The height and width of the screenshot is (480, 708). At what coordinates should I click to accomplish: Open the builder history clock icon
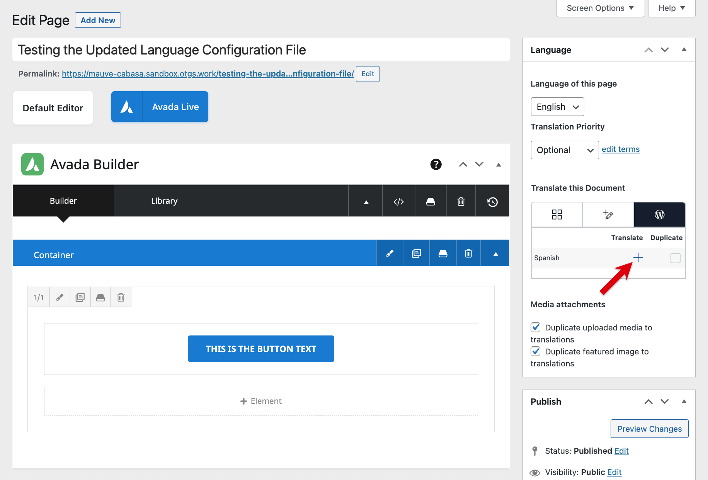coord(492,202)
